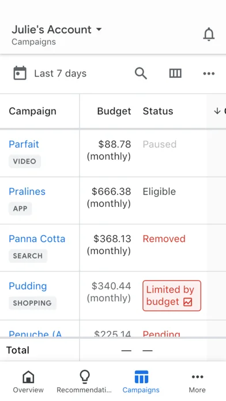The width and height of the screenshot is (226, 401).
Task: Expand the Julie's Account dropdown arrow
Action: [x=99, y=29]
